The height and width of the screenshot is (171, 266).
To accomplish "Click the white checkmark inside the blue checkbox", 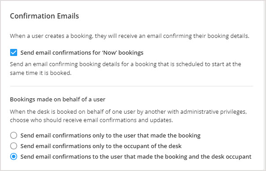I will (x=14, y=52).
